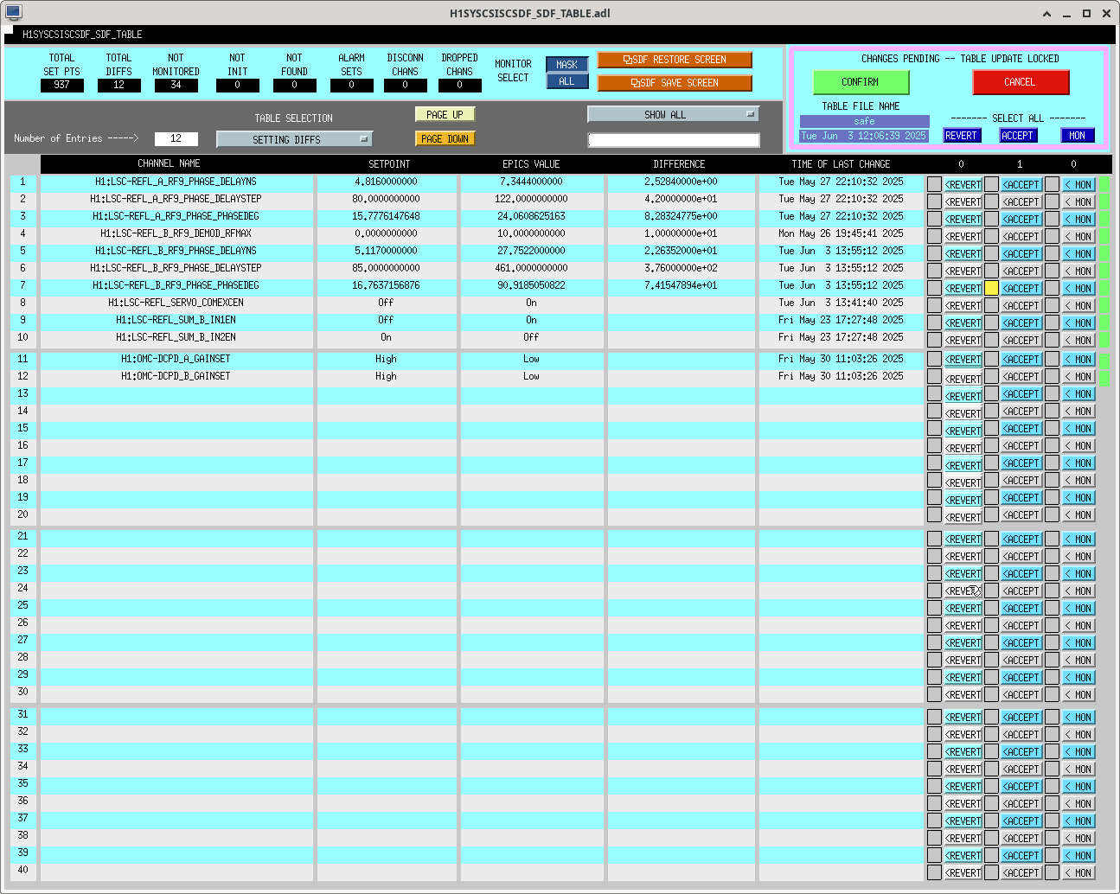This screenshot has height=894, width=1120.
Task: Accept H1:OMC-DCPD_B_GAINSET value
Action: pyautogui.click(x=1021, y=376)
